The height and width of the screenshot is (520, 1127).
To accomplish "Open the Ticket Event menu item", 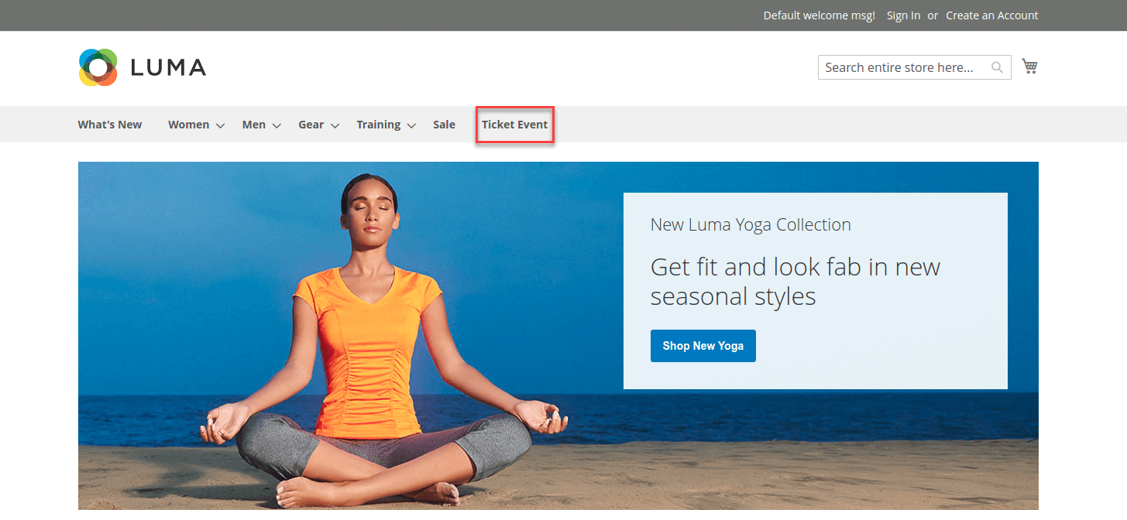I will click(x=514, y=125).
